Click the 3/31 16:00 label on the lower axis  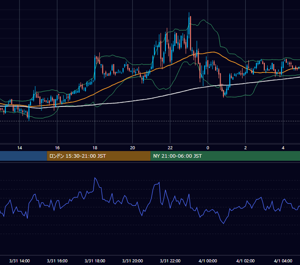[x=57, y=261]
